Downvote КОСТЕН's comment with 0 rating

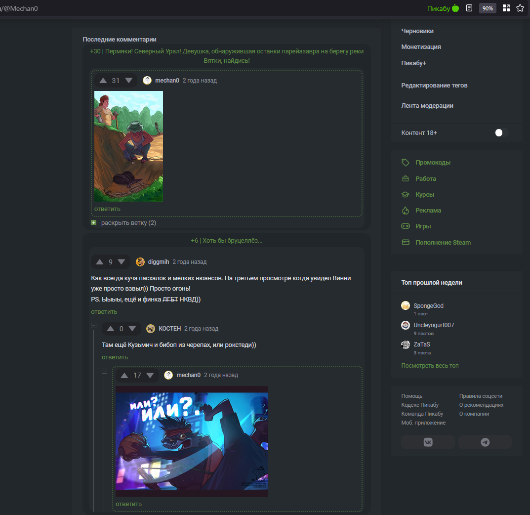tap(132, 328)
